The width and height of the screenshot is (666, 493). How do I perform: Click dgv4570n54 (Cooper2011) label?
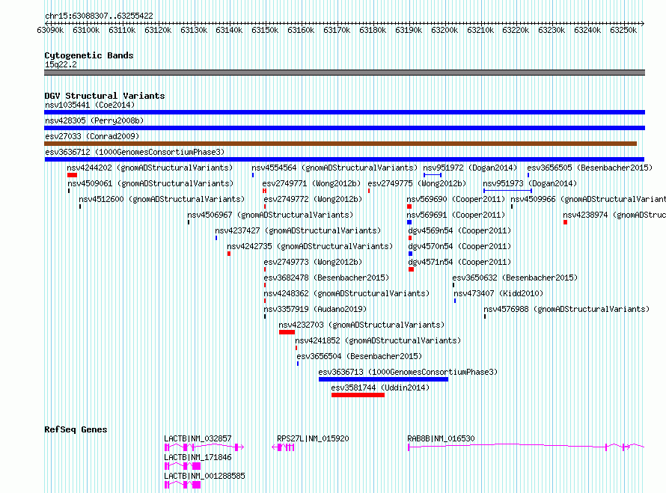click(x=459, y=246)
